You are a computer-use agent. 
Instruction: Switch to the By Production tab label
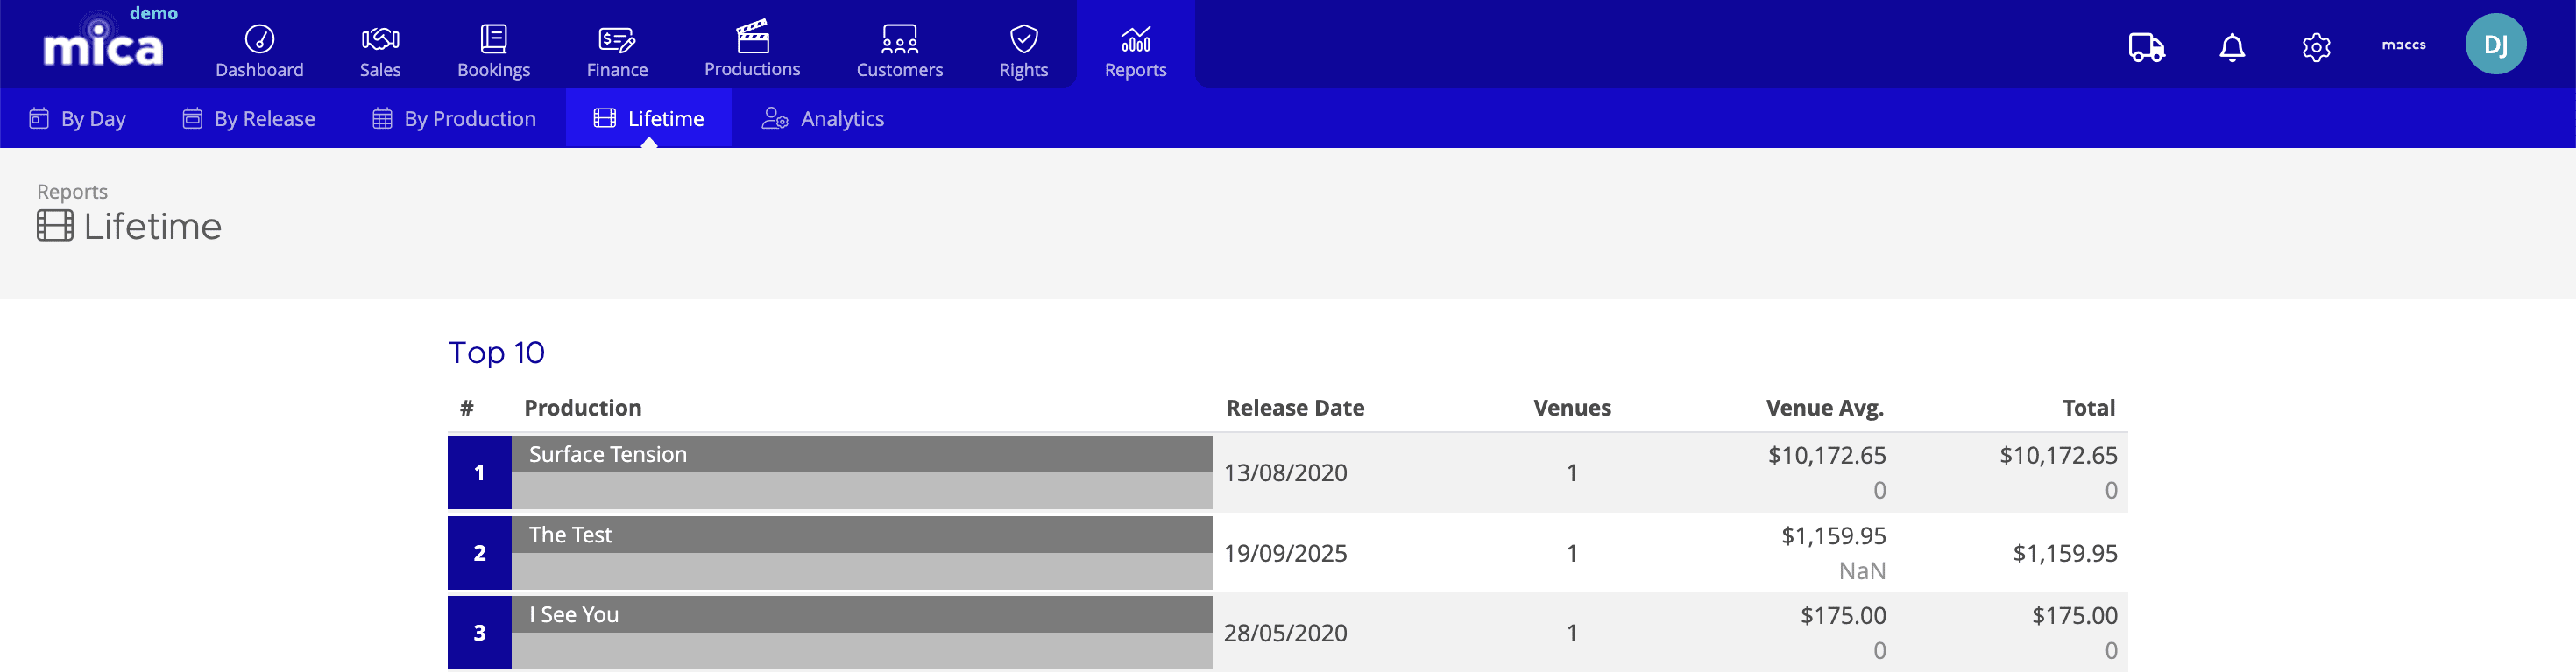pos(470,119)
